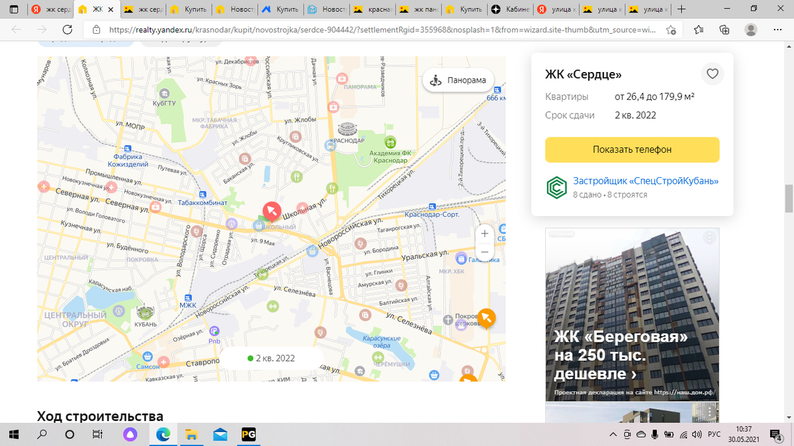Open the Панорама street view button
The width and height of the screenshot is (794, 446).
pyautogui.click(x=459, y=81)
